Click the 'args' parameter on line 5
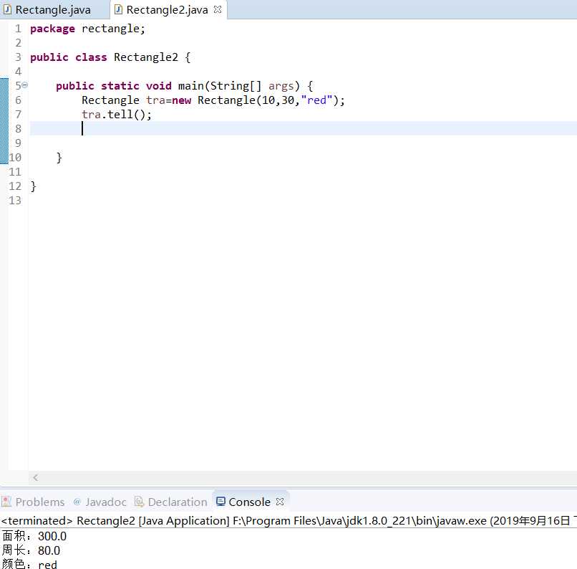Image resolution: width=577 pixels, height=569 pixels. tap(281, 86)
